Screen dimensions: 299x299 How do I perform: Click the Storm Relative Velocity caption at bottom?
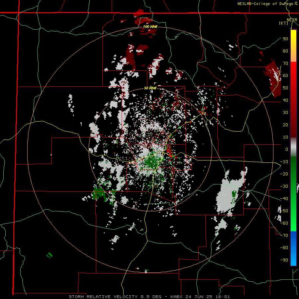tap(149, 297)
